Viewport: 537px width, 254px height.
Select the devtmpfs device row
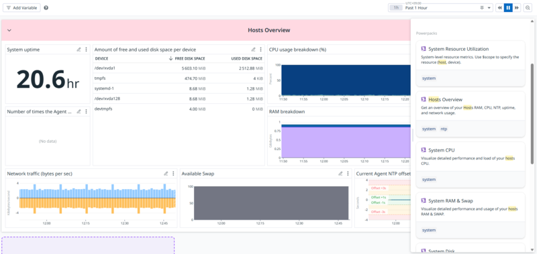[x=179, y=109]
